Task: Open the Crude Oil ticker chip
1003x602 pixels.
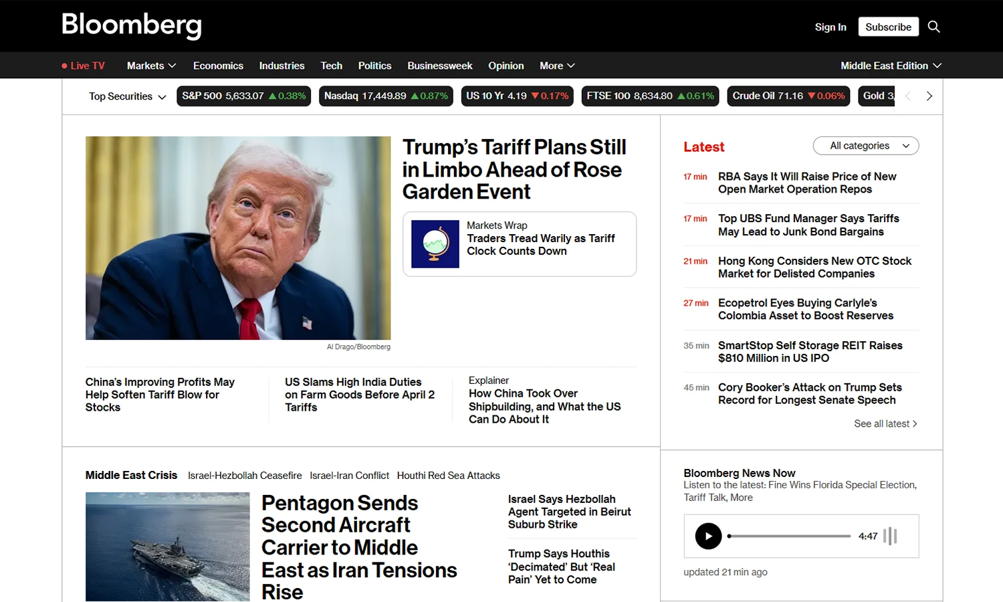Action: (788, 96)
